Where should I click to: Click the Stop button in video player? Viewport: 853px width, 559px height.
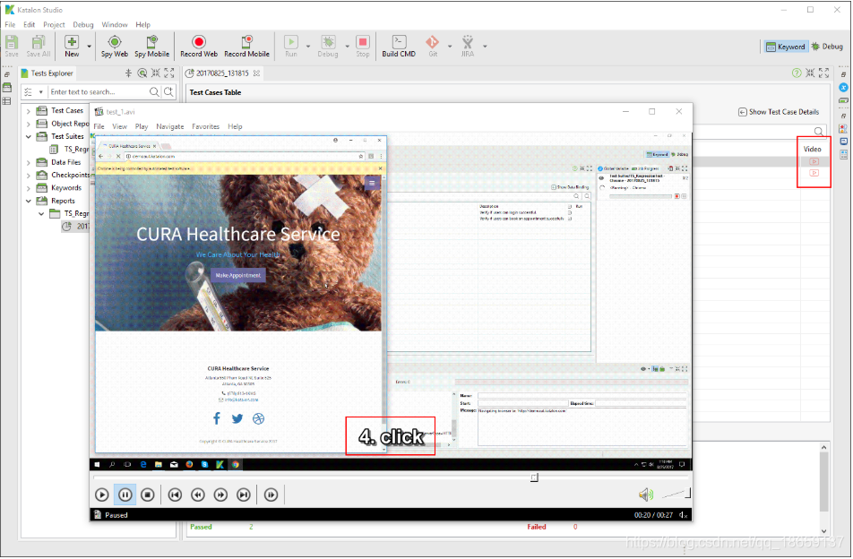click(148, 494)
